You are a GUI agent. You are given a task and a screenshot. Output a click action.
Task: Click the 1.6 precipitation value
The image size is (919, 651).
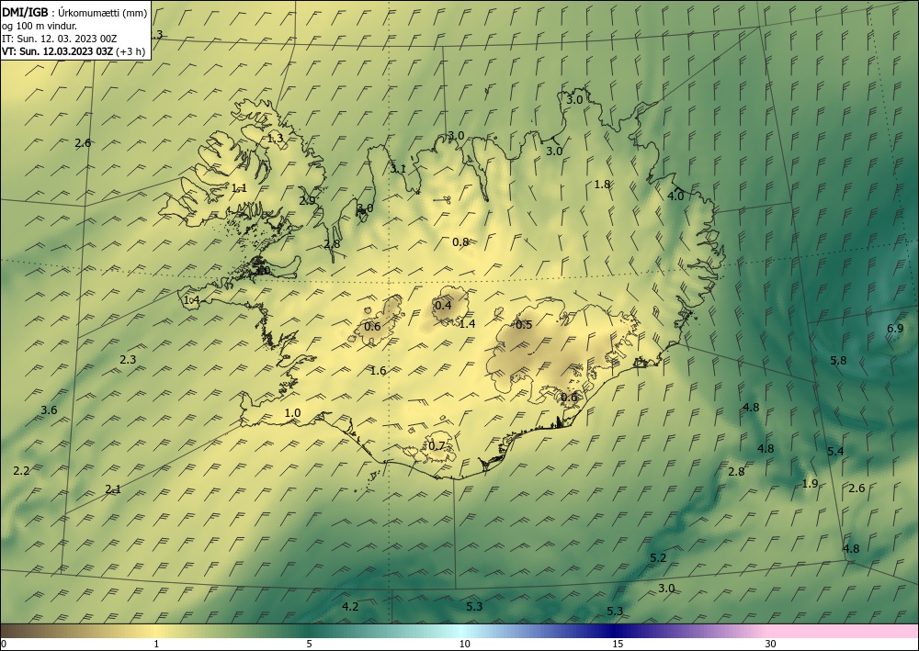coord(379,371)
